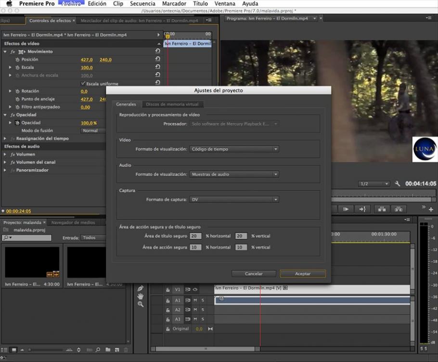The height and width of the screenshot is (362, 438).
Task: Open the Edición menu
Action: (x=97, y=3)
